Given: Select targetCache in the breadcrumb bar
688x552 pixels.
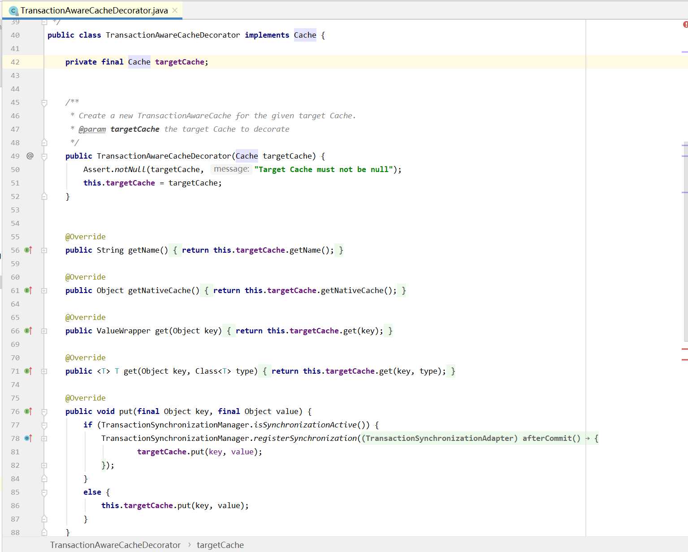Looking at the screenshot, I should 220,545.
